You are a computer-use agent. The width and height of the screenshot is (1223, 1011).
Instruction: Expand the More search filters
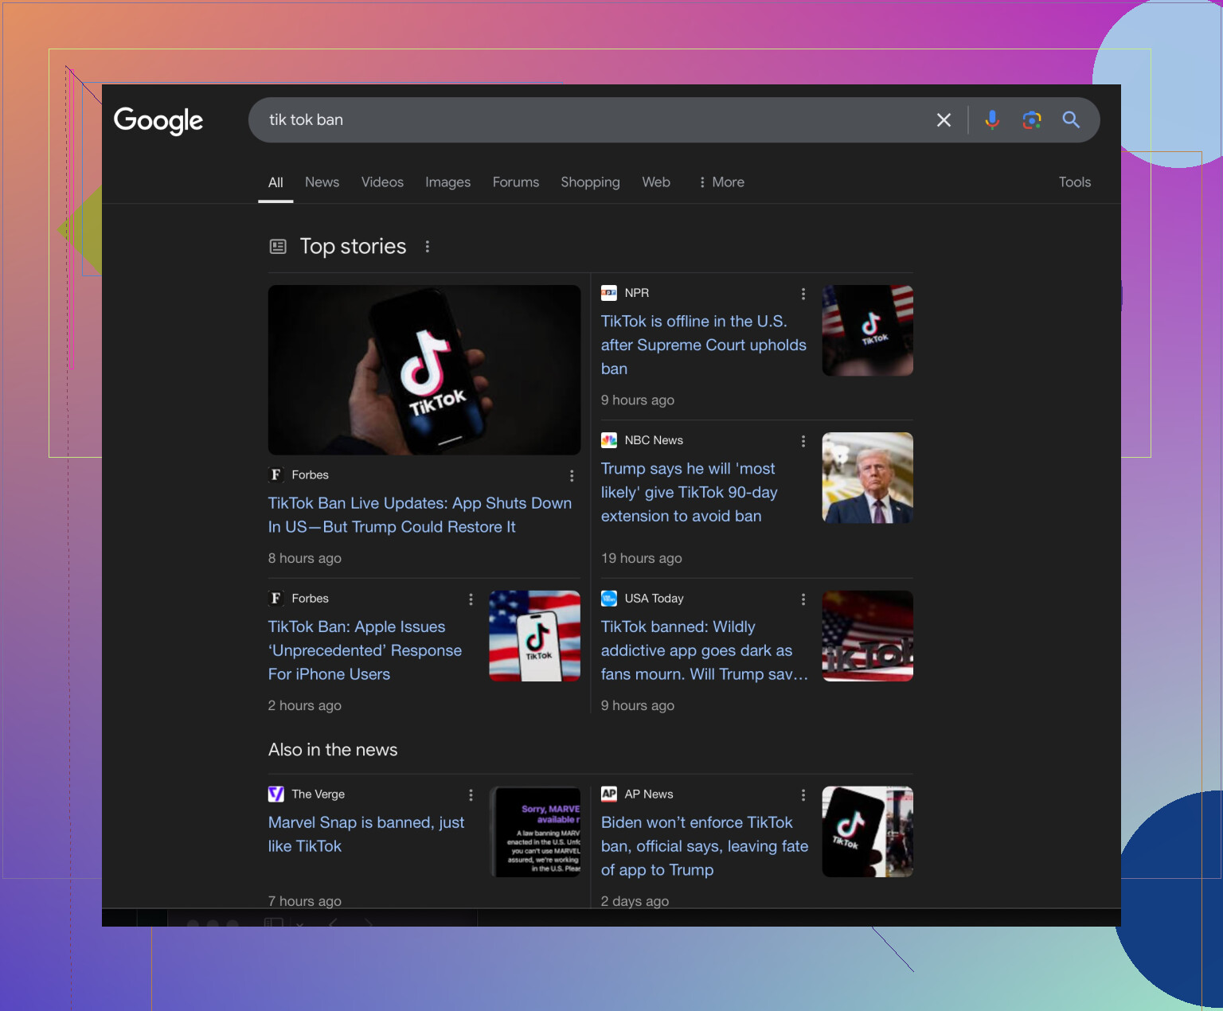[x=721, y=182]
